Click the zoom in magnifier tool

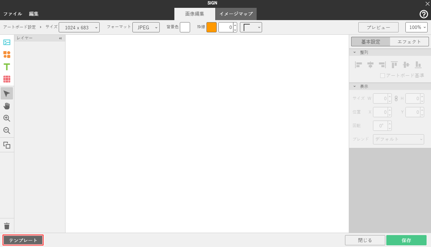click(7, 118)
